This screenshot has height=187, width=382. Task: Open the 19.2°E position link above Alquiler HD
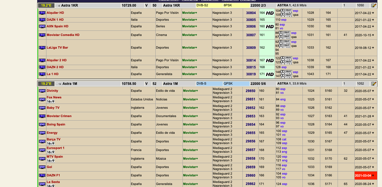tap(46, 5)
